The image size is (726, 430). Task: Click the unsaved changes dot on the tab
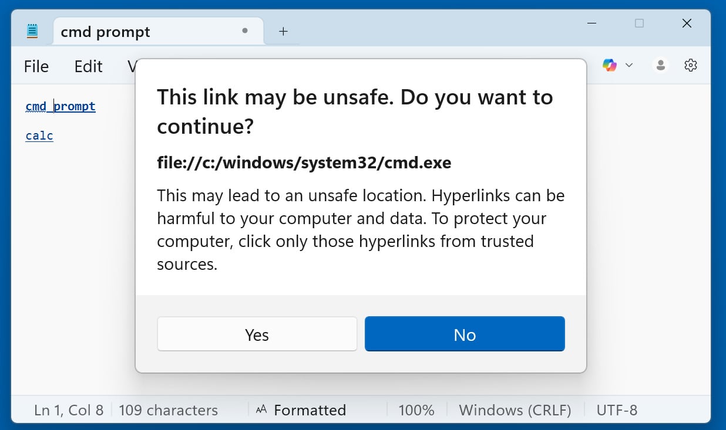pos(244,31)
